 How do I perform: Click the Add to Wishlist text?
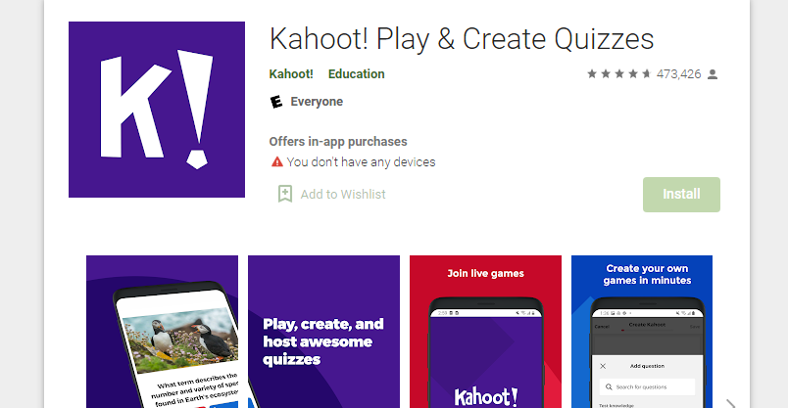343,194
